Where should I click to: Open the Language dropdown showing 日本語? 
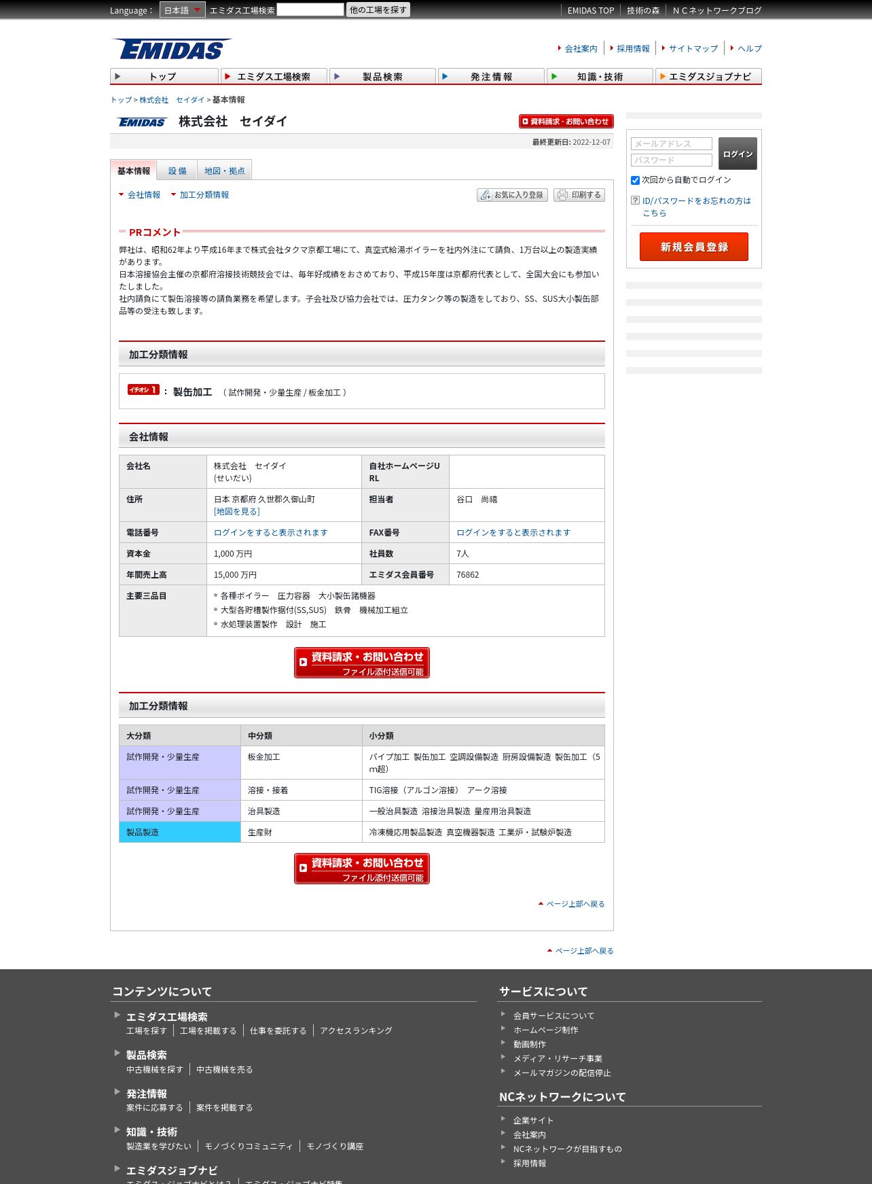pos(182,10)
